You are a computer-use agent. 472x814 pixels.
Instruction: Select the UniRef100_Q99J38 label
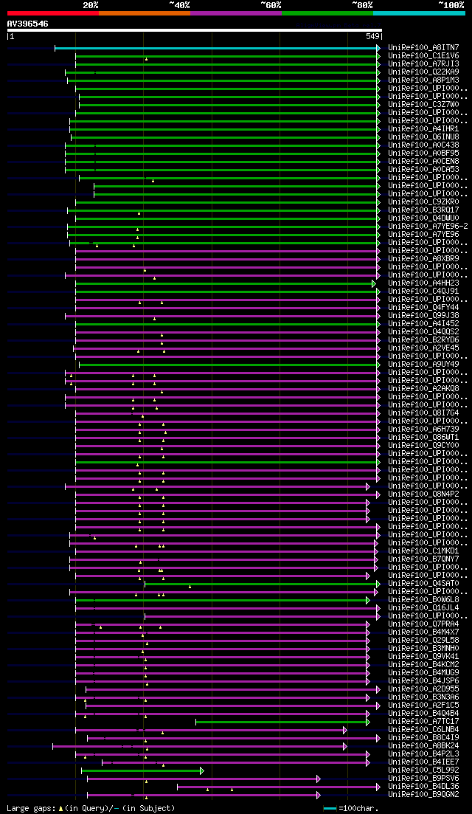tap(423, 315)
